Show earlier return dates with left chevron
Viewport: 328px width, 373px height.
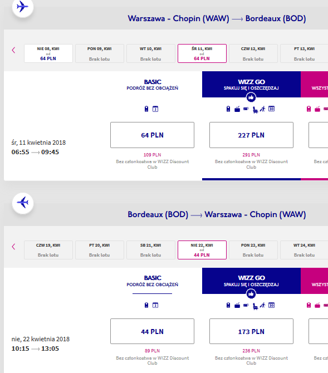point(13,247)
